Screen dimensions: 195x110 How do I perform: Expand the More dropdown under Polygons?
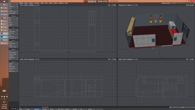click(13, 59)
